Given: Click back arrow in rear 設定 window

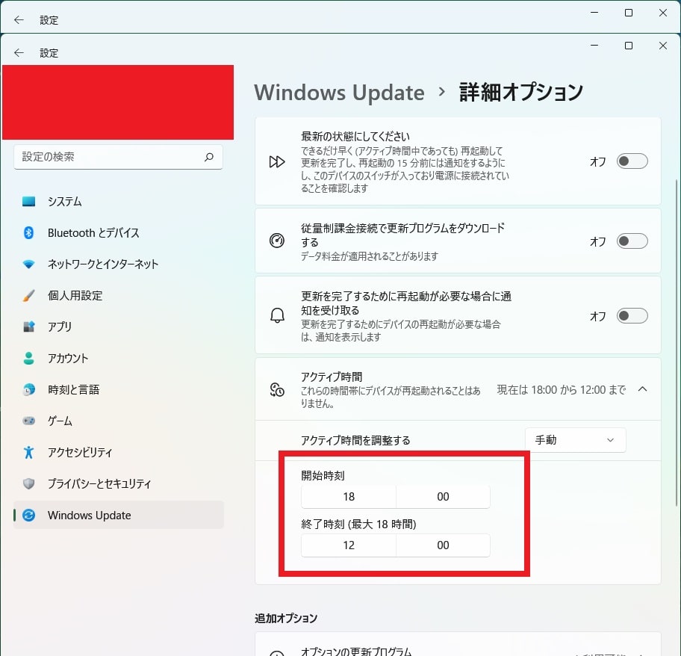Looking at the screenshot, I should point(19,19).
